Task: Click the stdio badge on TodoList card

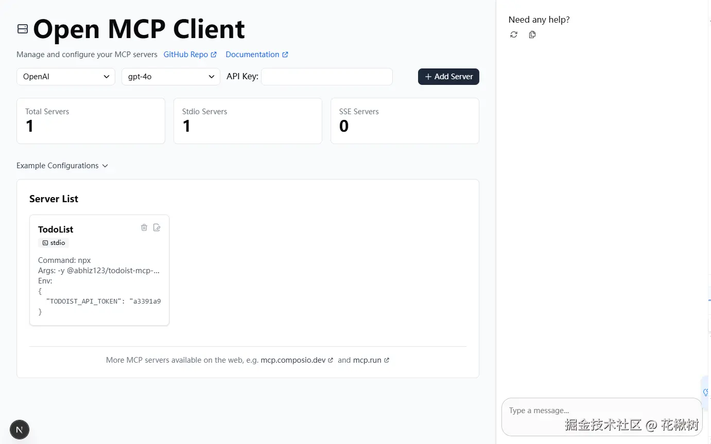Action: pyautogui.click(x=54, y=243)
